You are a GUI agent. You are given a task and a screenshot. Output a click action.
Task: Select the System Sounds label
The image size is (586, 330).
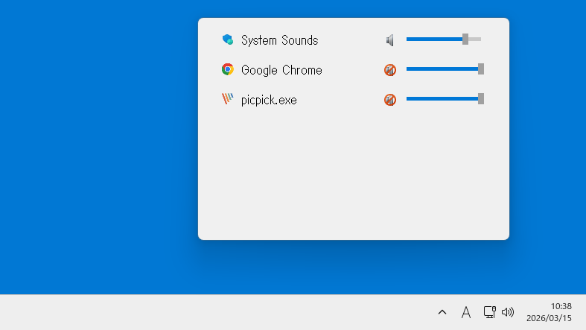pyautogui.click(x=279, y=40)
